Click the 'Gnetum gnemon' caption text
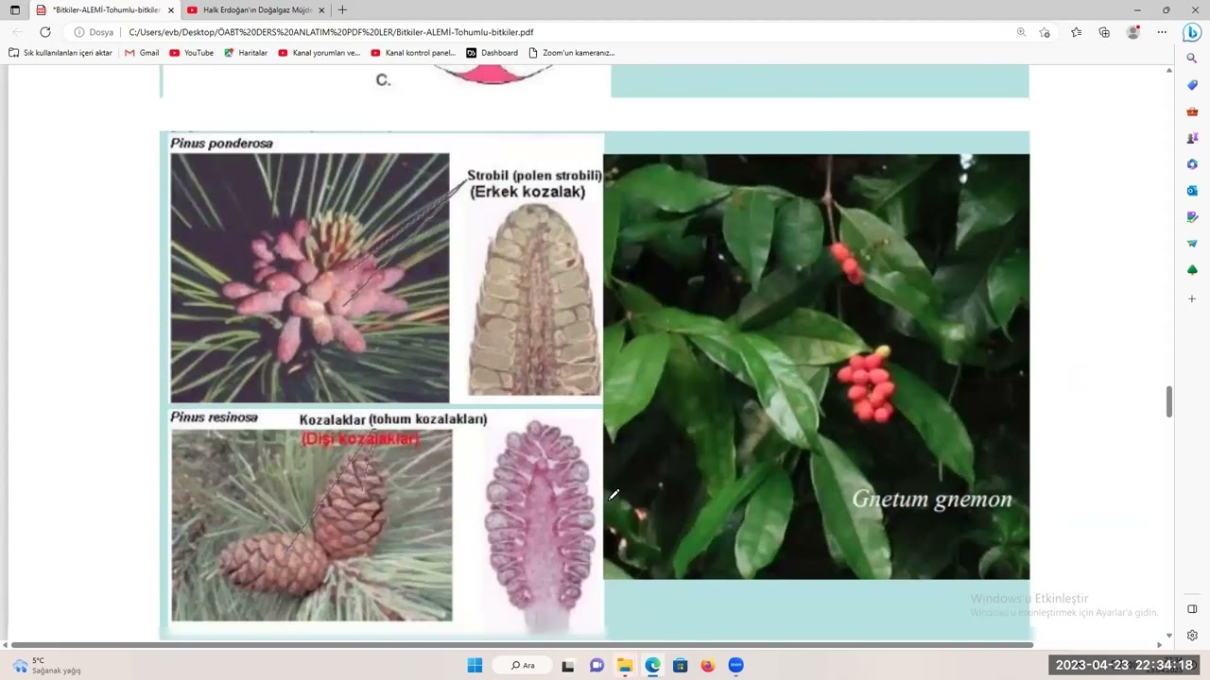1210x680 pixels. pyautogui.click(x=932, y=500)
